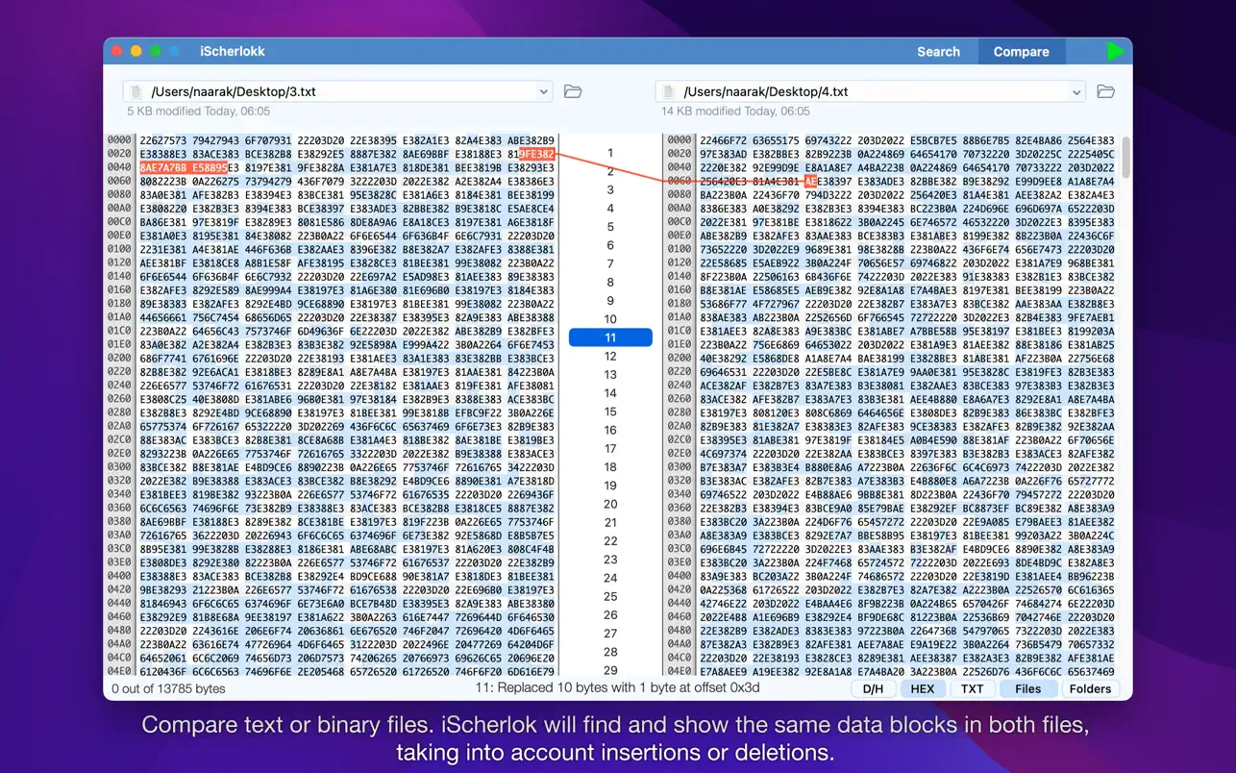
Task: Select difference number 11 in the list
Action: tap(610, 337)
